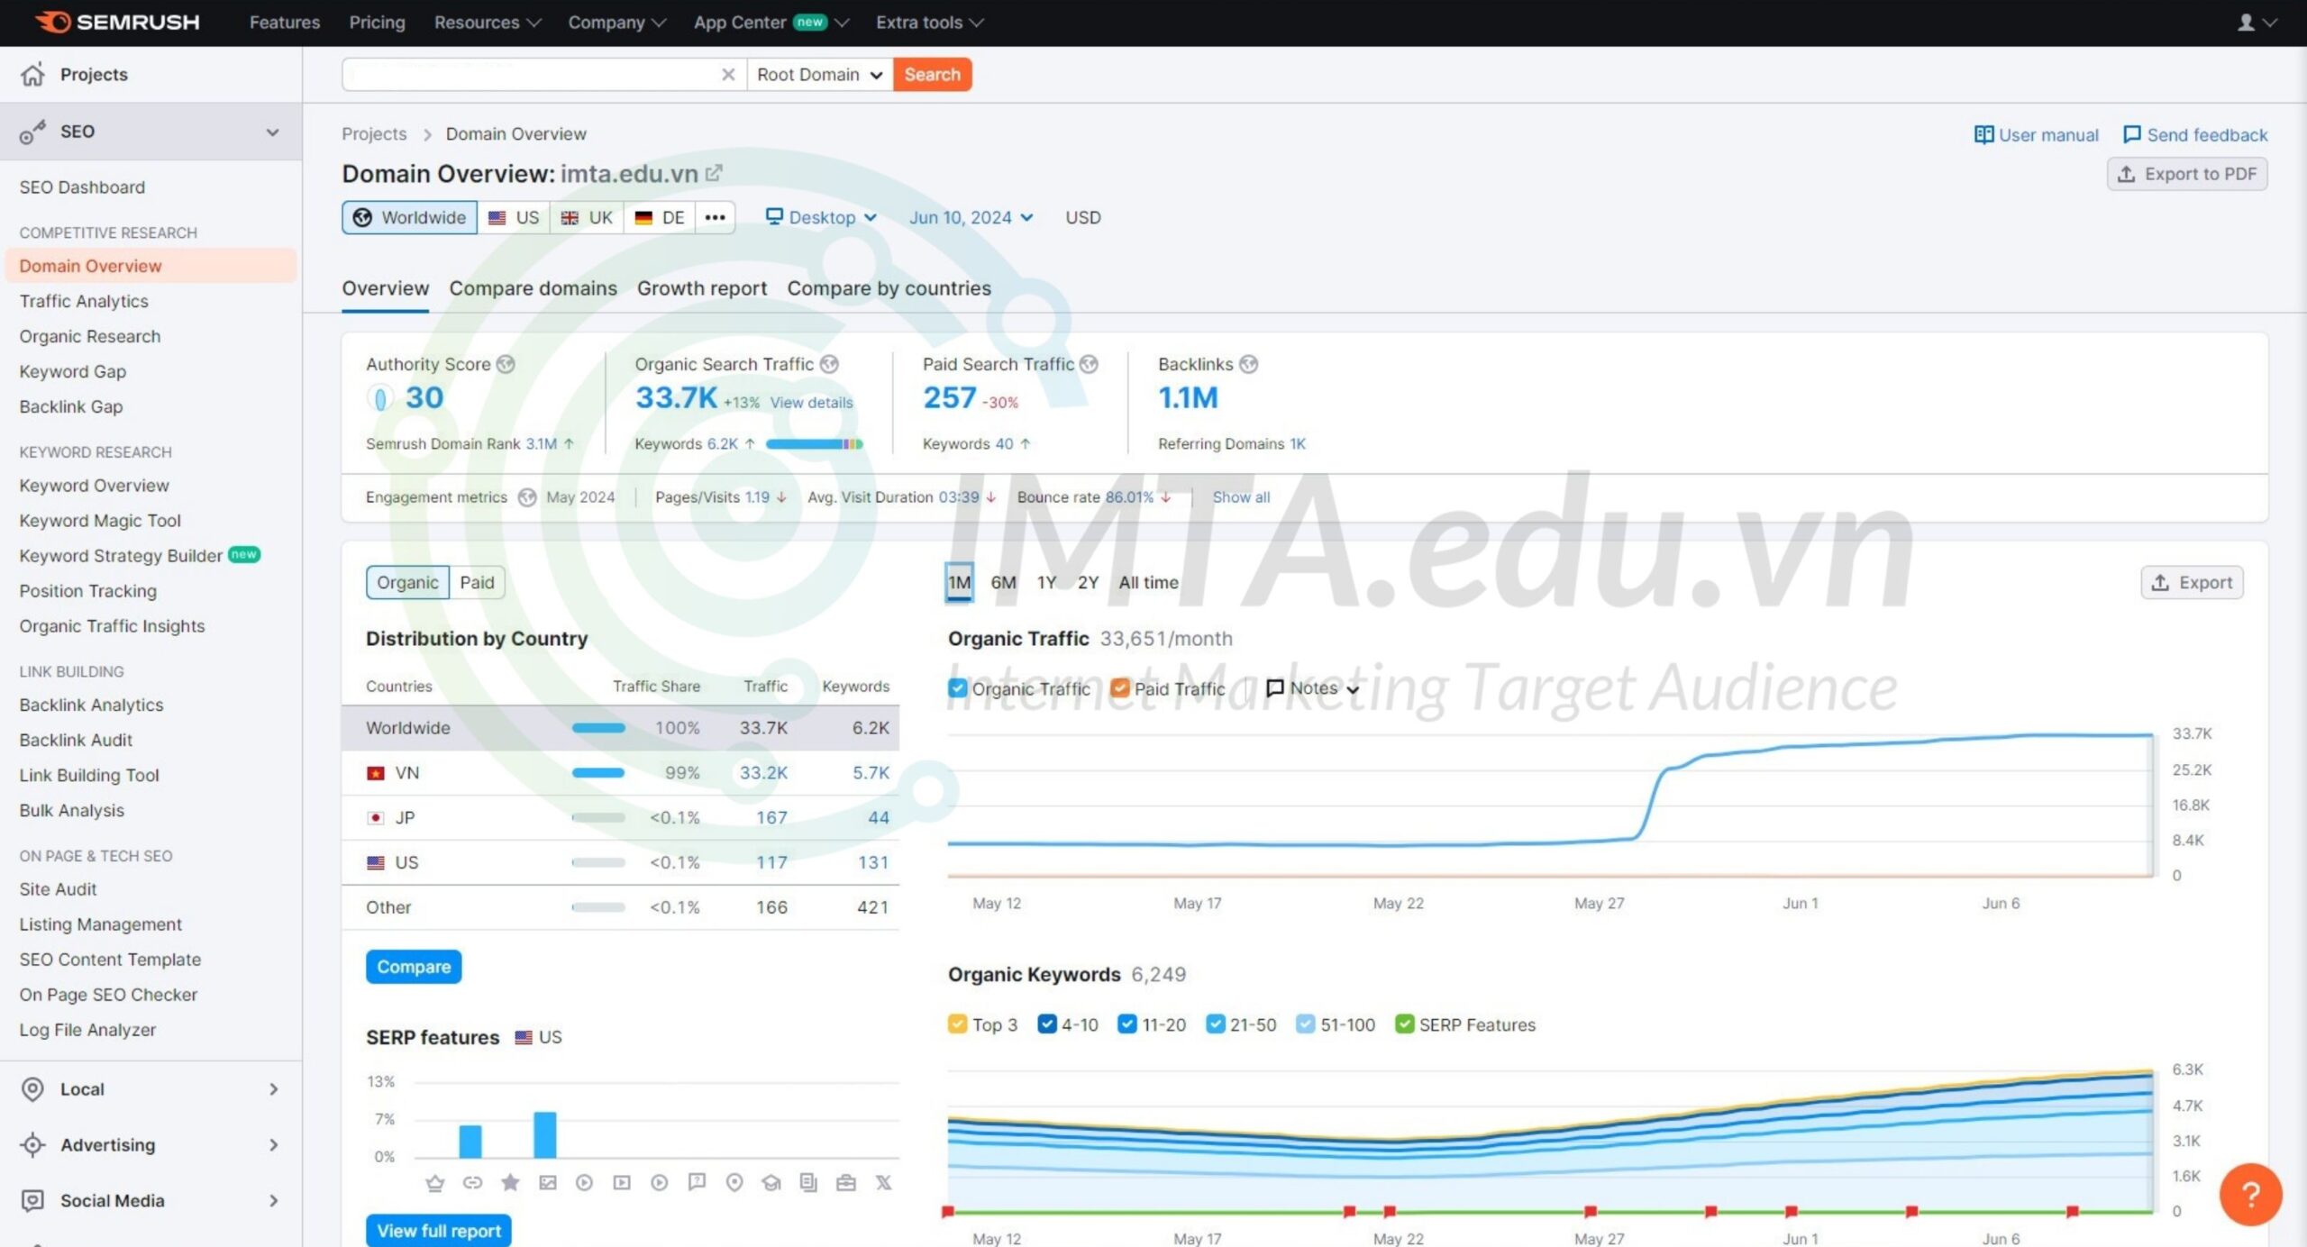Open more countries ellipsis menu

tap(715, 217)
